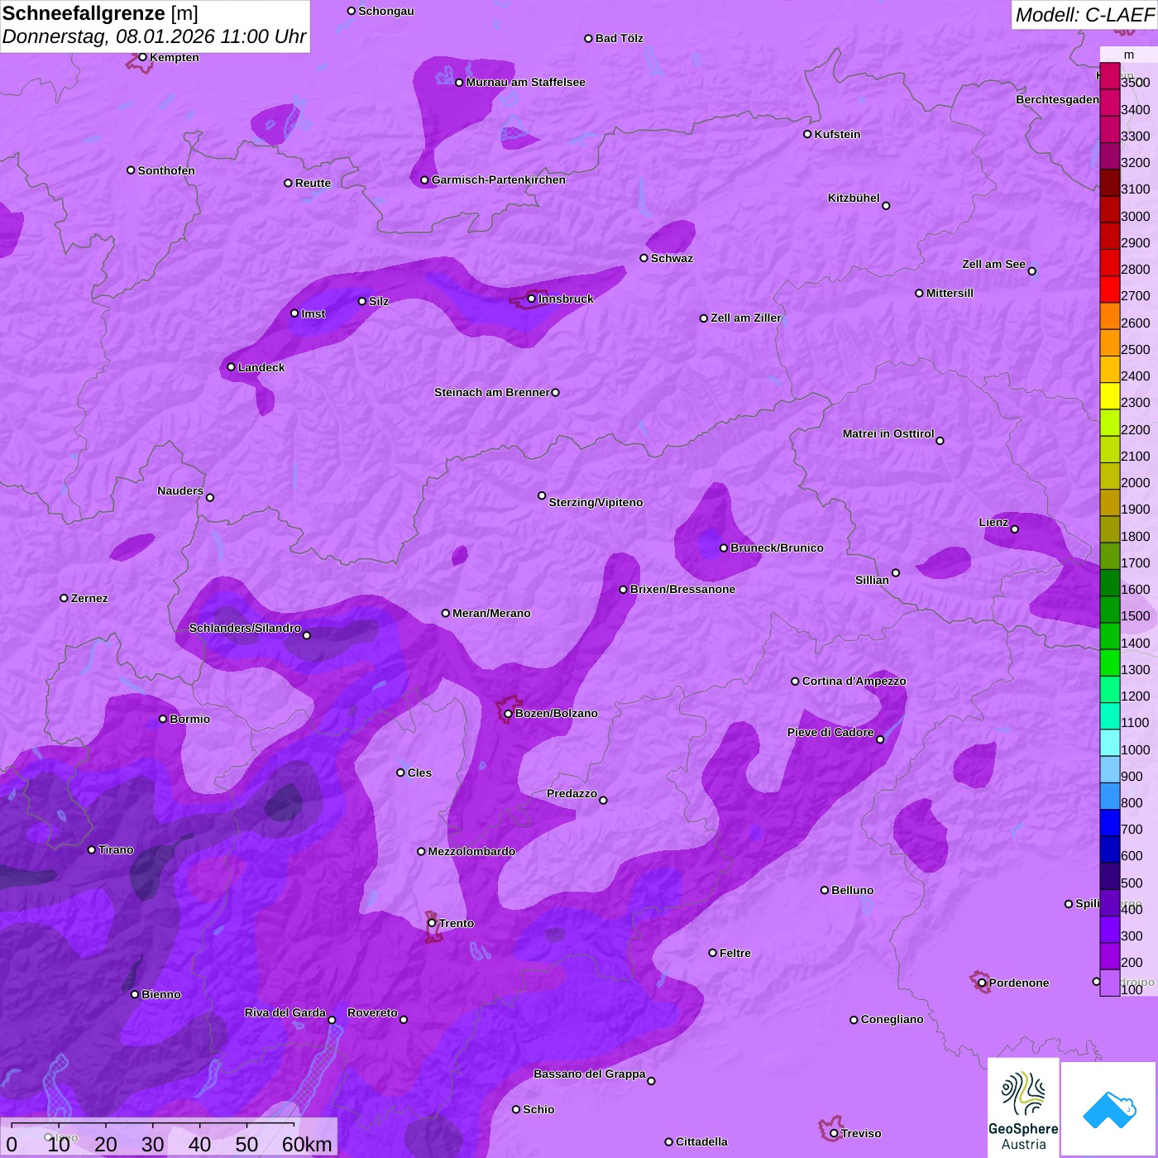Select the Trento city marker dot
This screenshot has height=1158, width=1158.
pyautogui.click(x=432, y=923)
